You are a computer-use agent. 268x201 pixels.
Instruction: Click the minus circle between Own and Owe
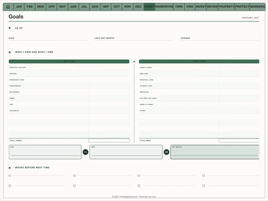[x=86, y=152]
